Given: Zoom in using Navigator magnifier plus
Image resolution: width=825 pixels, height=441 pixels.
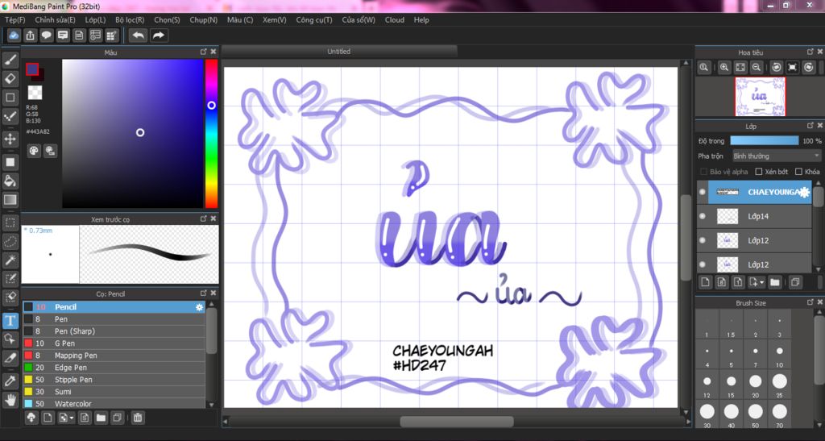Looking at the screenshot, I should 724,68.
